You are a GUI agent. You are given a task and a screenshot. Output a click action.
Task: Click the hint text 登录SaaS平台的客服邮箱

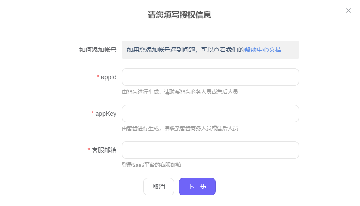pos(151,165)
